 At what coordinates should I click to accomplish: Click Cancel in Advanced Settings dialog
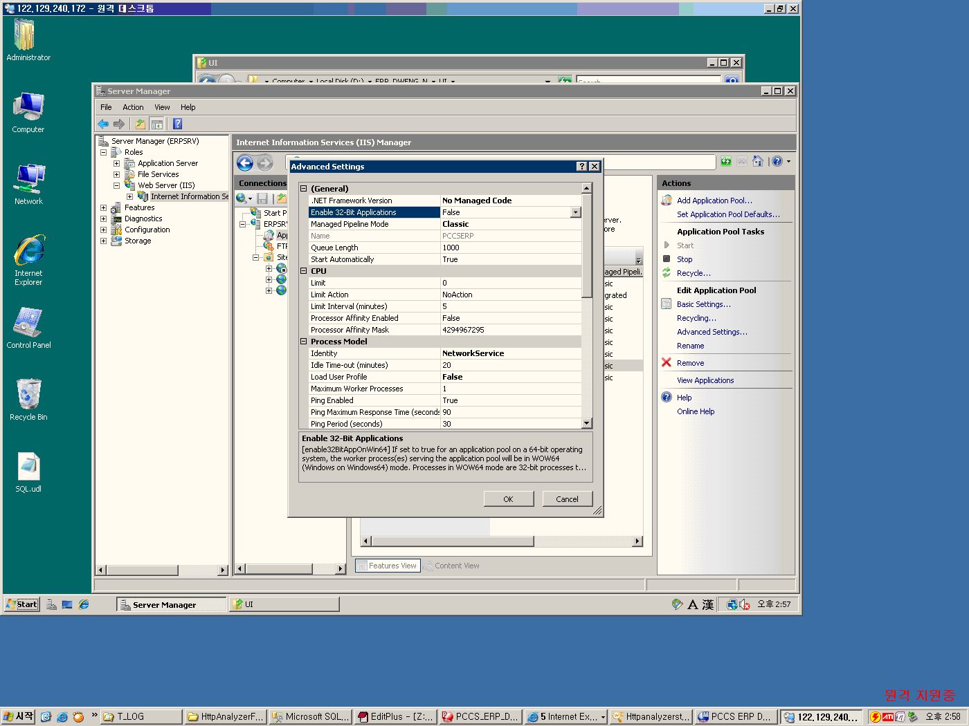tap(567, 499)
